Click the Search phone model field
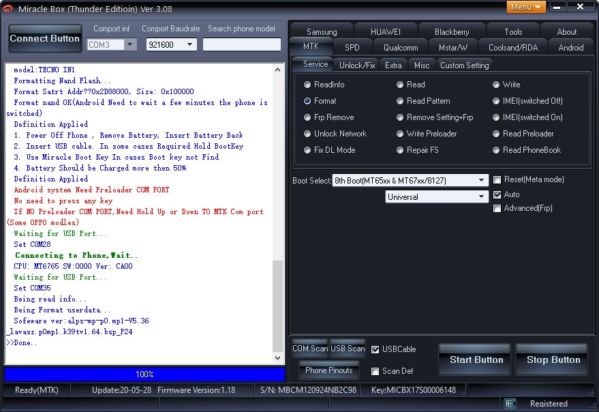 (242, 44)
